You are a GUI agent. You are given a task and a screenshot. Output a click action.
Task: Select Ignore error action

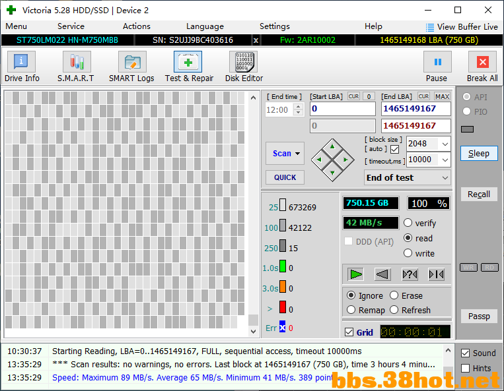(351, 295)
